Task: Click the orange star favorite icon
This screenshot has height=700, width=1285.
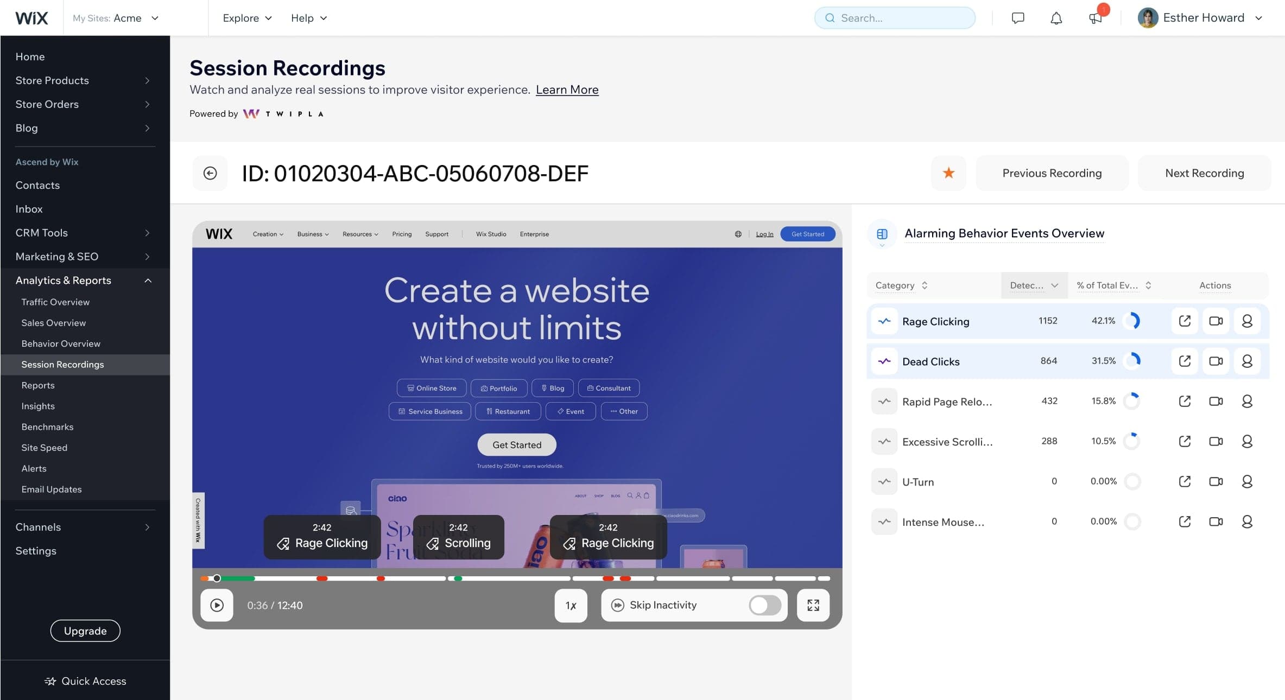Action: coord(948,173)
